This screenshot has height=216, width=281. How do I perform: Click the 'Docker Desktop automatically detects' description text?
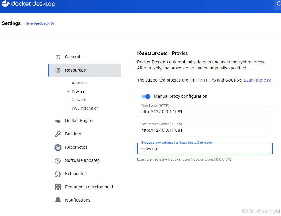[x=201, y=65]
